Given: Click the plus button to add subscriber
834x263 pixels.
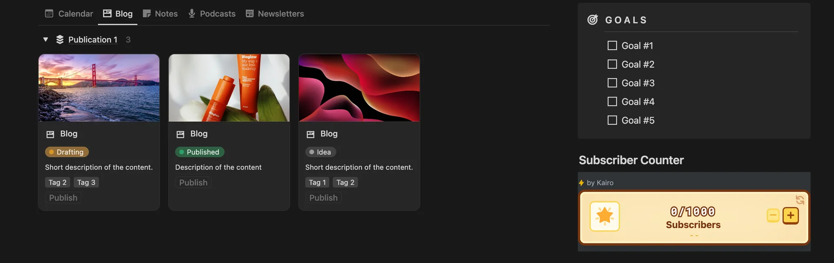Looking at the screenshot, I should tap(791, 215).
